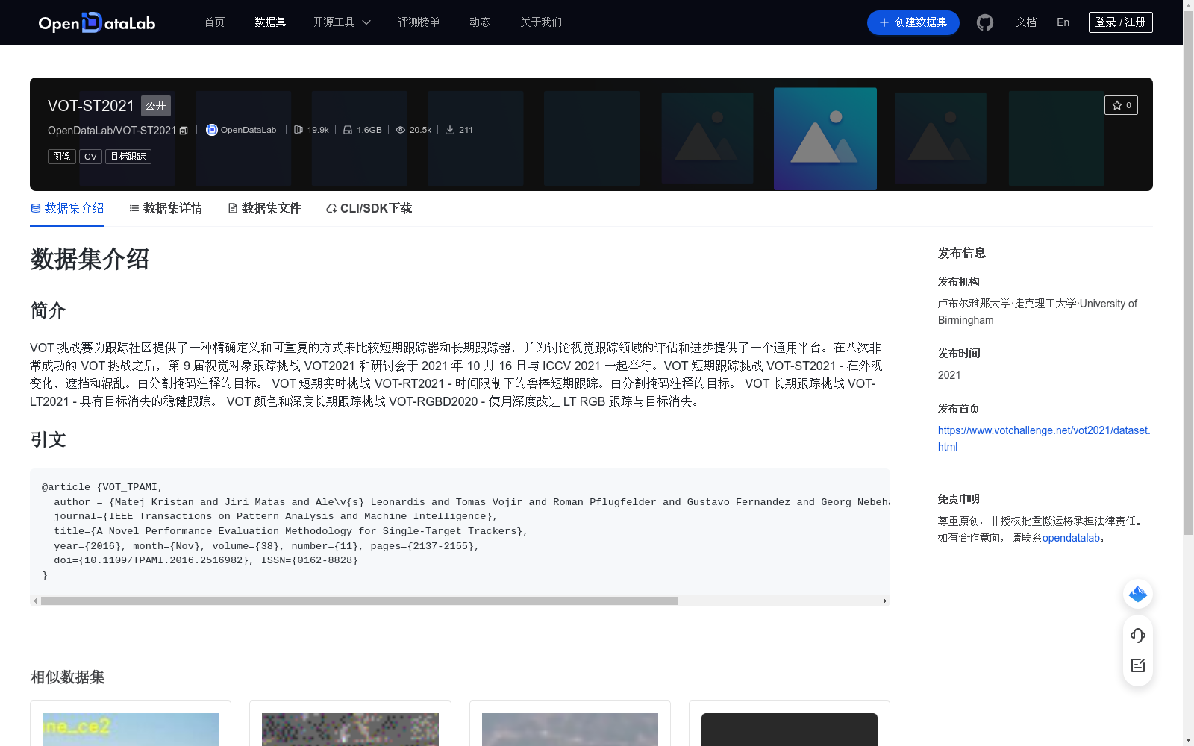Select the highlighted blue banner thumbnail

pyautogui.click(x=825, y=139)
